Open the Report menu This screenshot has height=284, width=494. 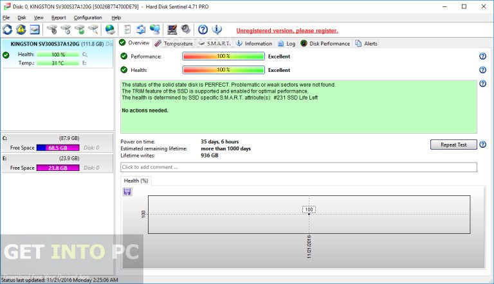point(59,17)
